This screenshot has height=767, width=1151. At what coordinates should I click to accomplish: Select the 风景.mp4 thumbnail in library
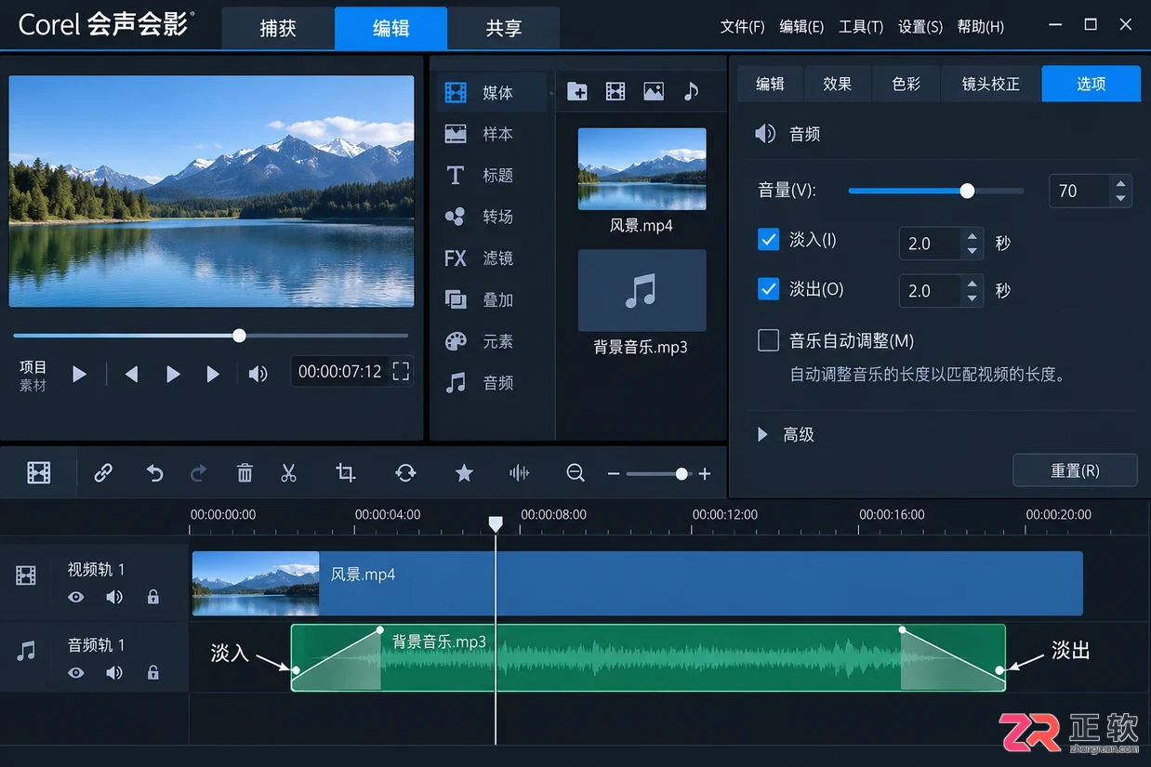tap(642, 169)
